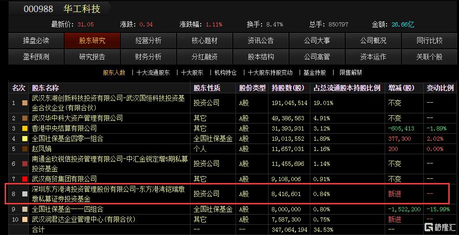Click the 股份类型 column header
459x235 pixels.
(252, 88)
